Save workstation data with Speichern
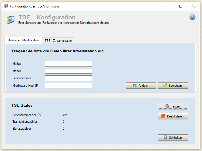 (173, 86)
